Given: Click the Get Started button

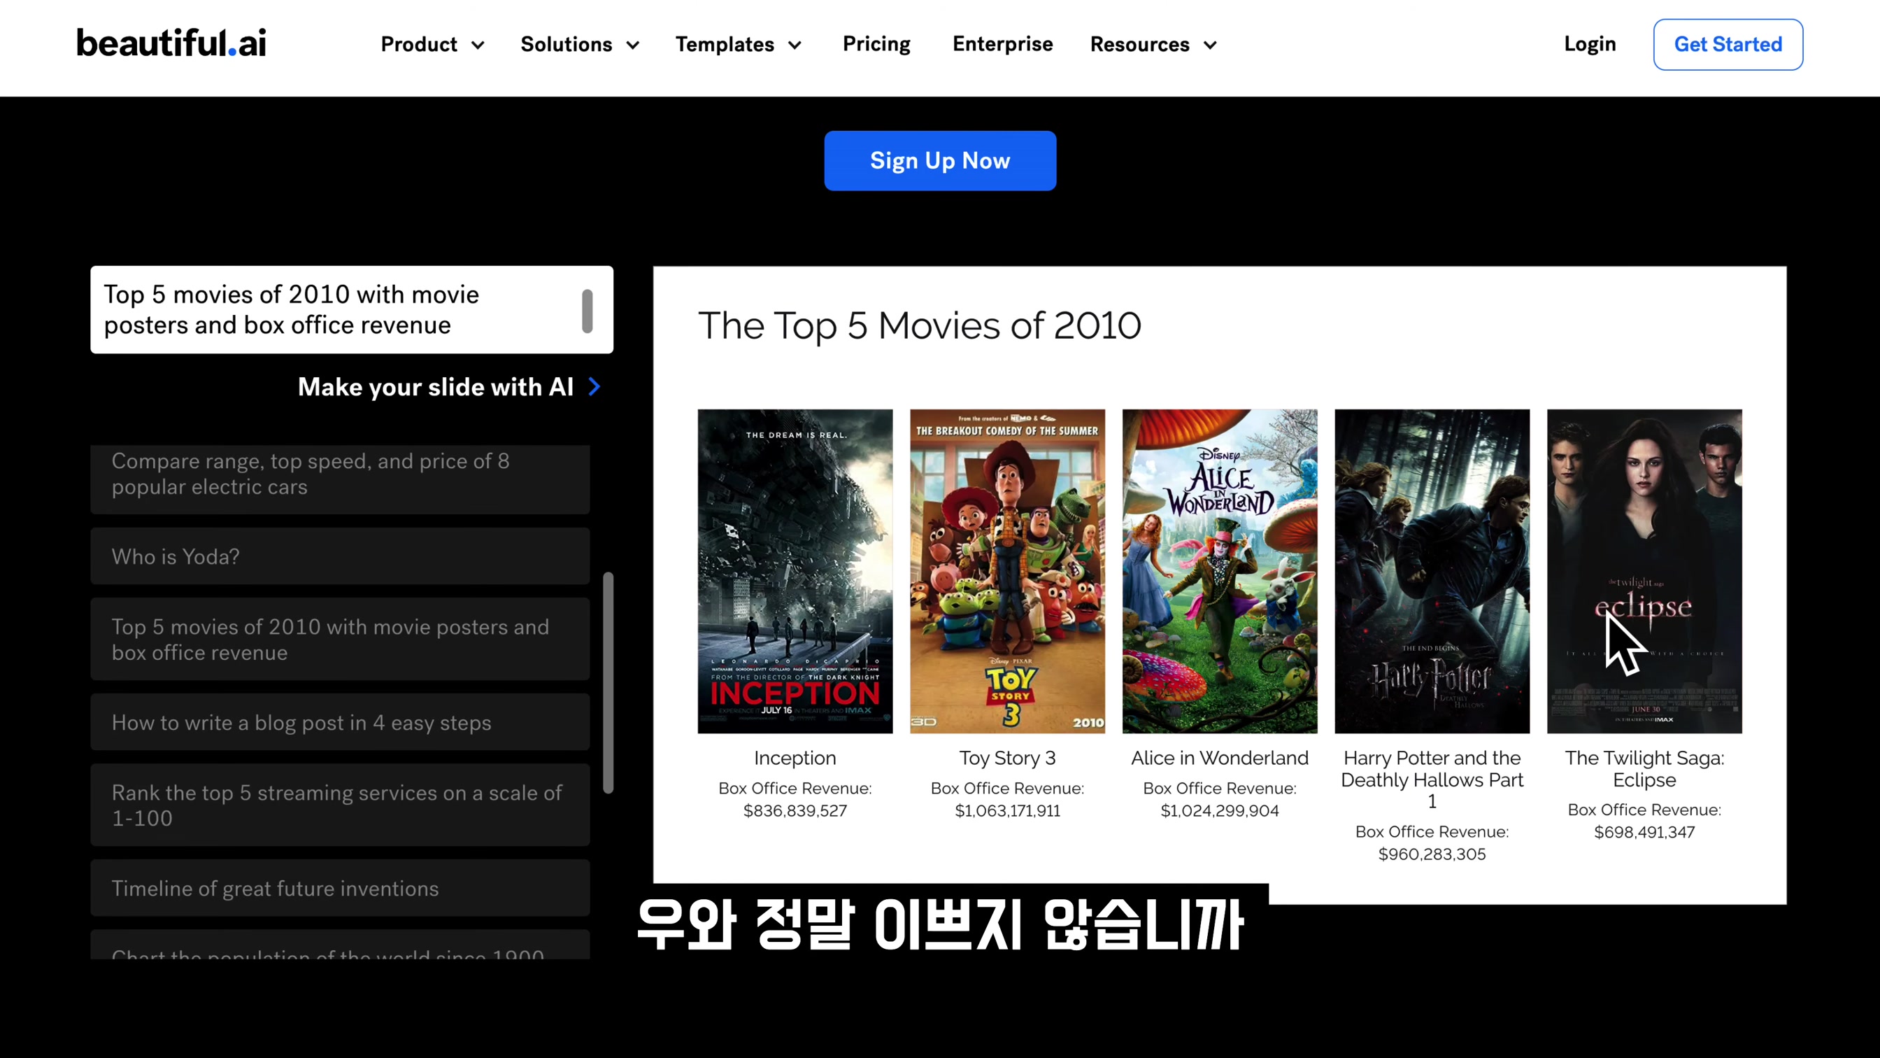Looking at the screenshot, I should 1728,45.
